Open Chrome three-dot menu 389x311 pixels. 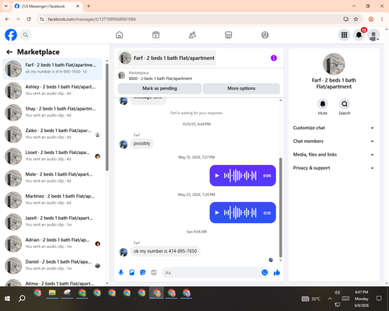coord(382,19)
